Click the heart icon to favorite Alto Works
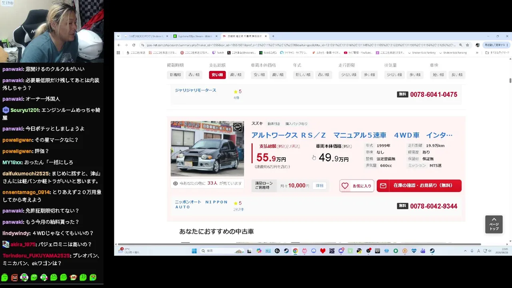Screen dimensions: 512x288 click(345, 186)
